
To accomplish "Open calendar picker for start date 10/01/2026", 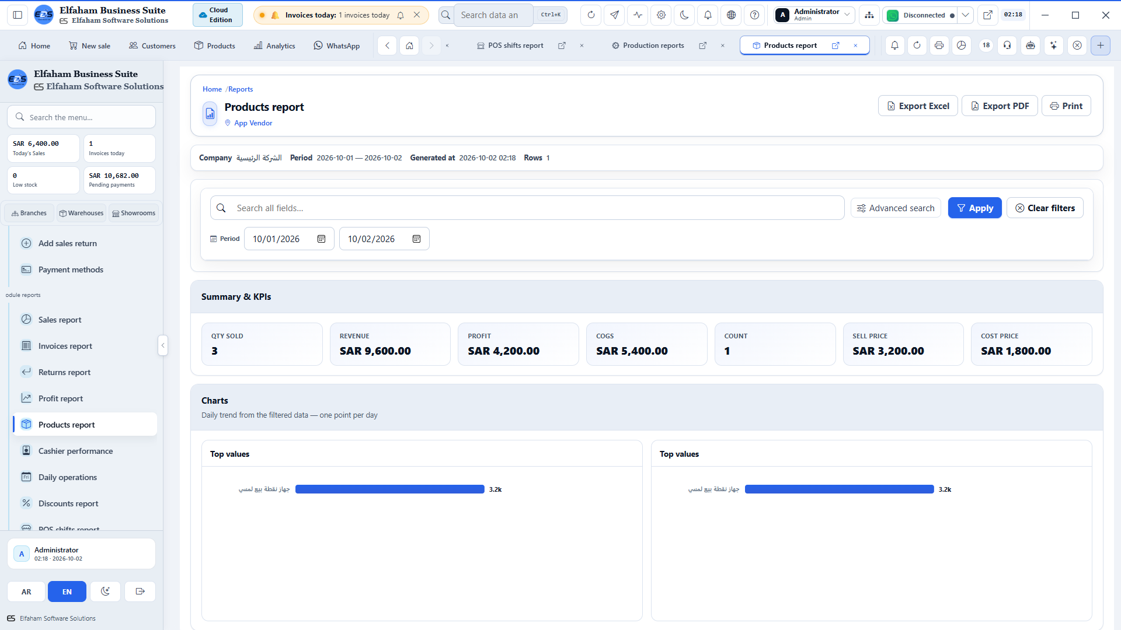I will (x=321, y=239).
